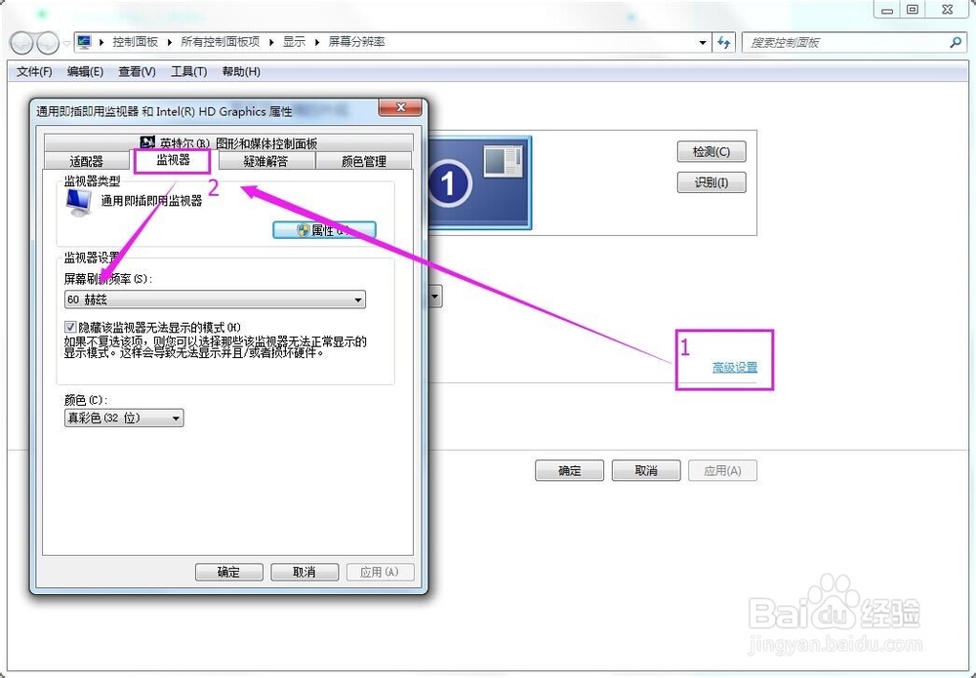Click 应用(A) in the screen resolution window

click(722, 470)
